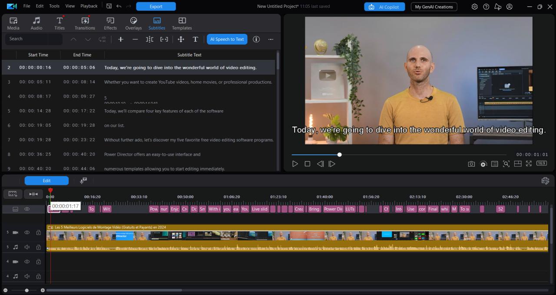
Task: Open the Playback menu
Action: (89, 6)
